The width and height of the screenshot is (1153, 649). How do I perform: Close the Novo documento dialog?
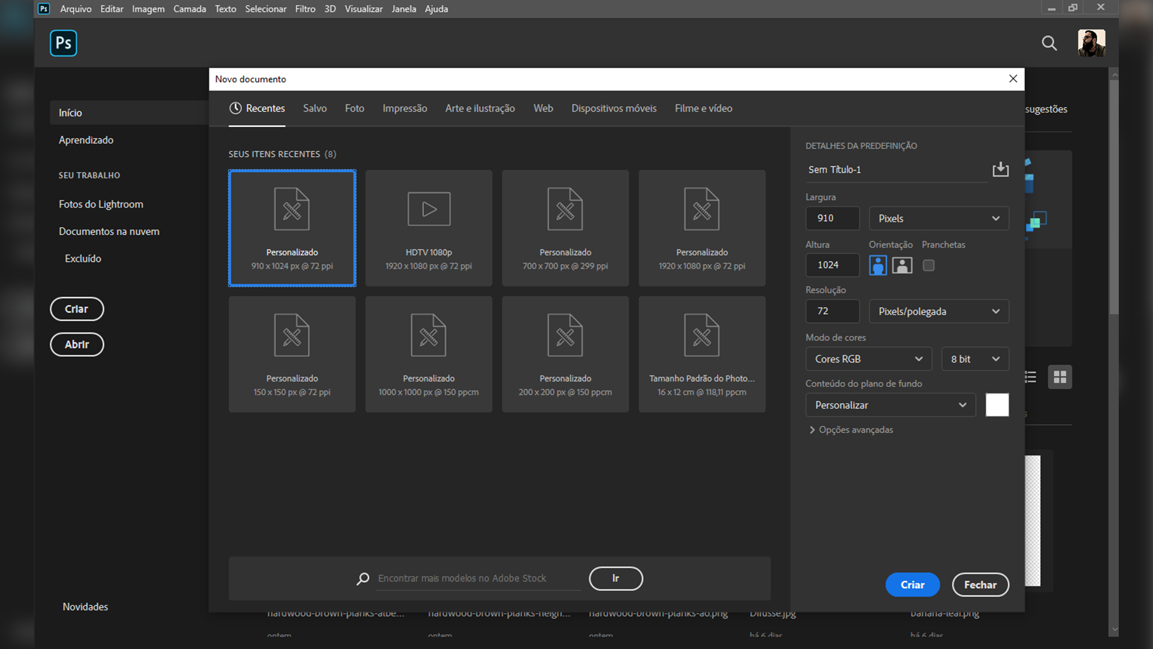click(1013, 79)
